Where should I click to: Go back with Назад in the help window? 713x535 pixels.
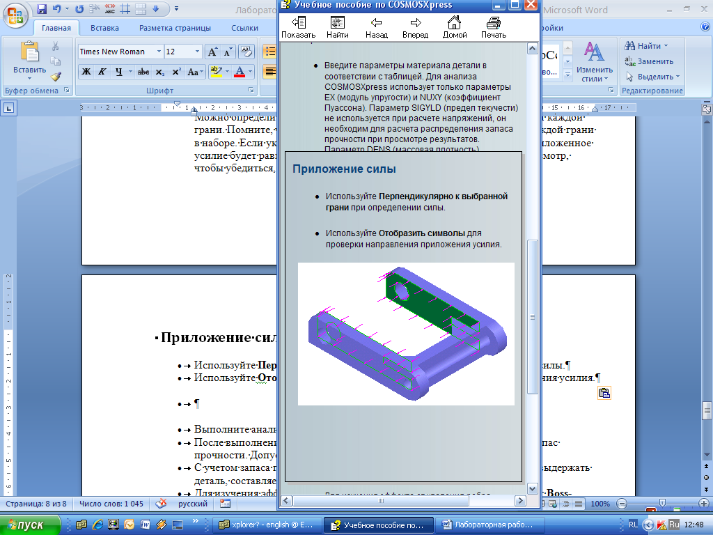point(377,28)
